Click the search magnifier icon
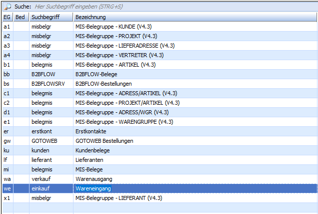 [x=7, y=7]
